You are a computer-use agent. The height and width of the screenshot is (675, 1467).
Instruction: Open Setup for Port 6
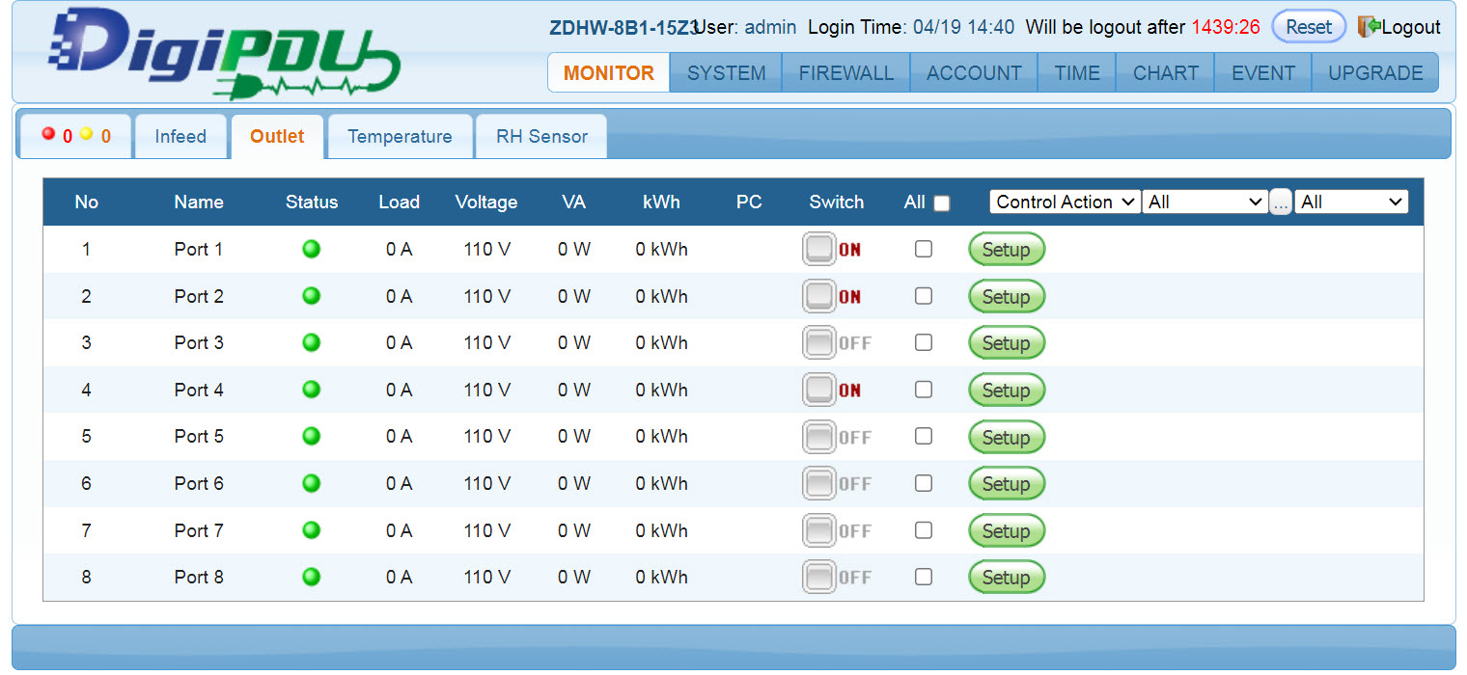coord(1006,484)
